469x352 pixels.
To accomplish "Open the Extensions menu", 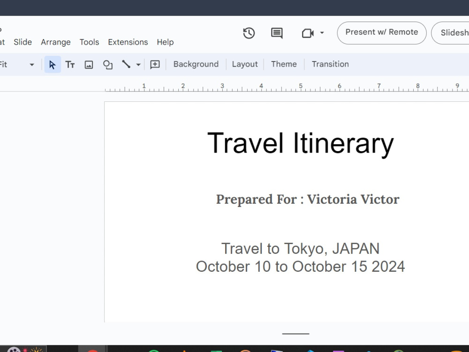I will pyautogui.click(x=128, y=42).
